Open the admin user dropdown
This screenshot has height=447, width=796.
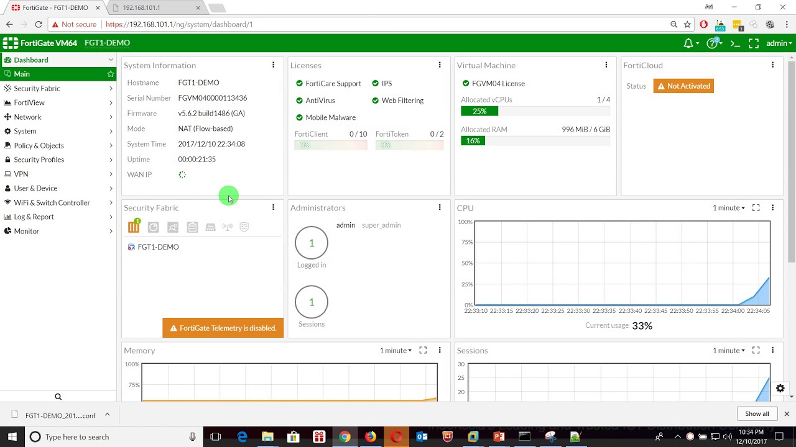pyautogui.click(x=779, y=43)
